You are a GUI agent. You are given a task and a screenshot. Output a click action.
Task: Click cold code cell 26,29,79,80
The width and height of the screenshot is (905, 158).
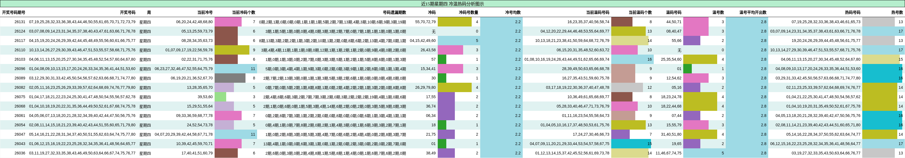[425, 87]
